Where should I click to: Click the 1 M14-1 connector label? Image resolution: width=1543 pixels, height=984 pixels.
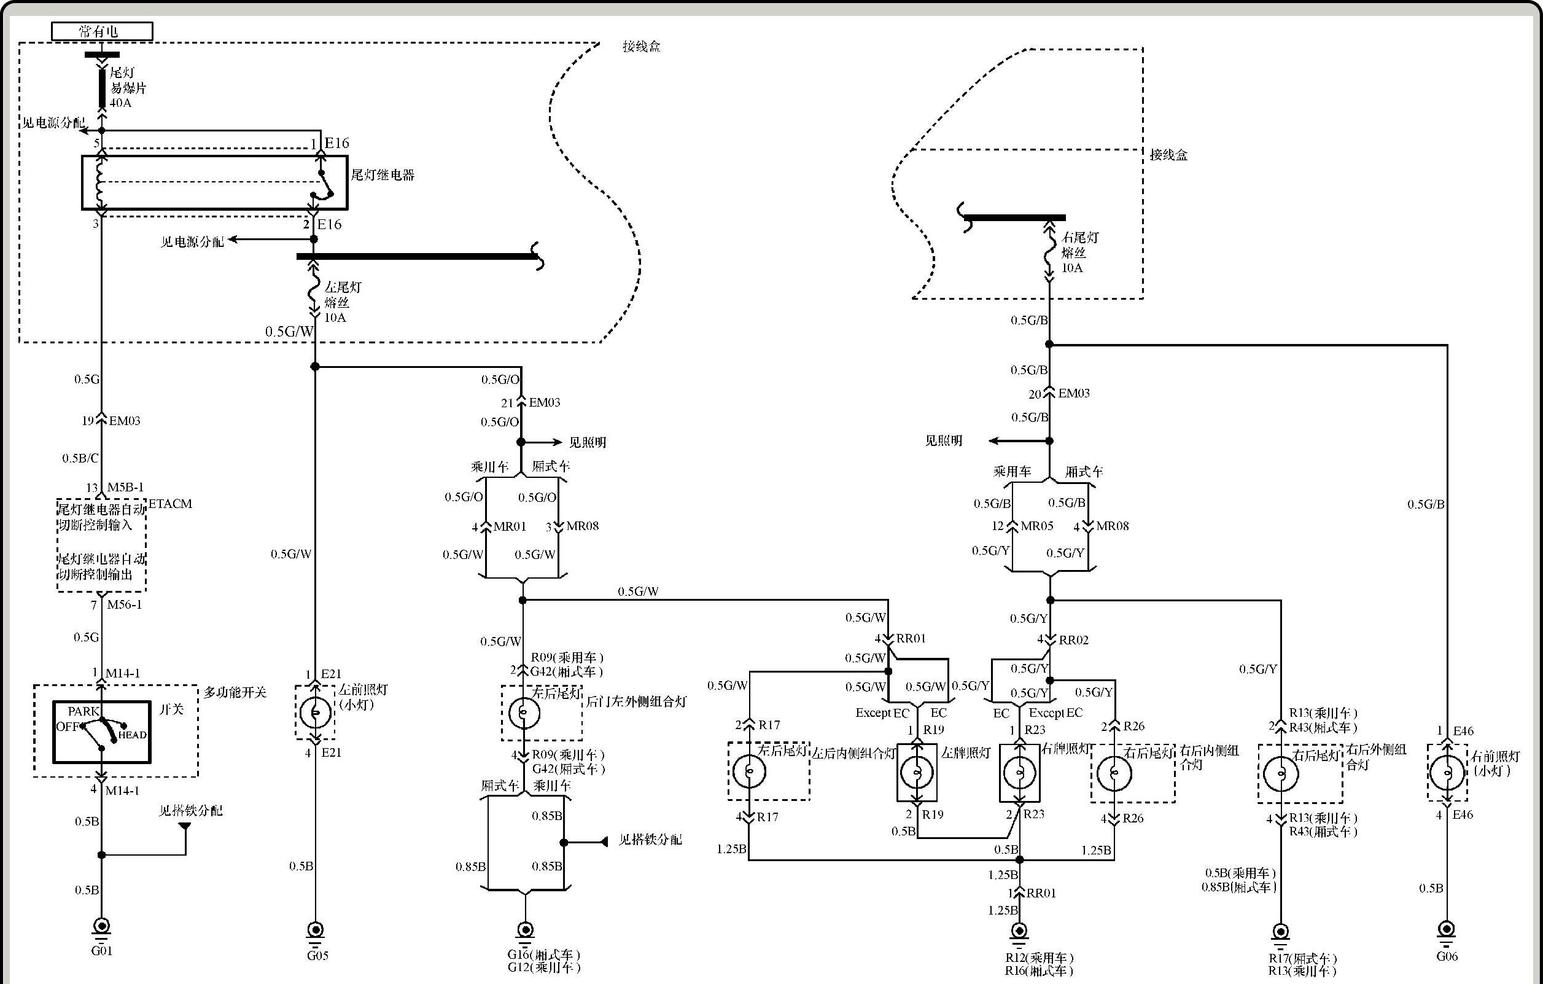pyautogui.click(x=116, y=673)
